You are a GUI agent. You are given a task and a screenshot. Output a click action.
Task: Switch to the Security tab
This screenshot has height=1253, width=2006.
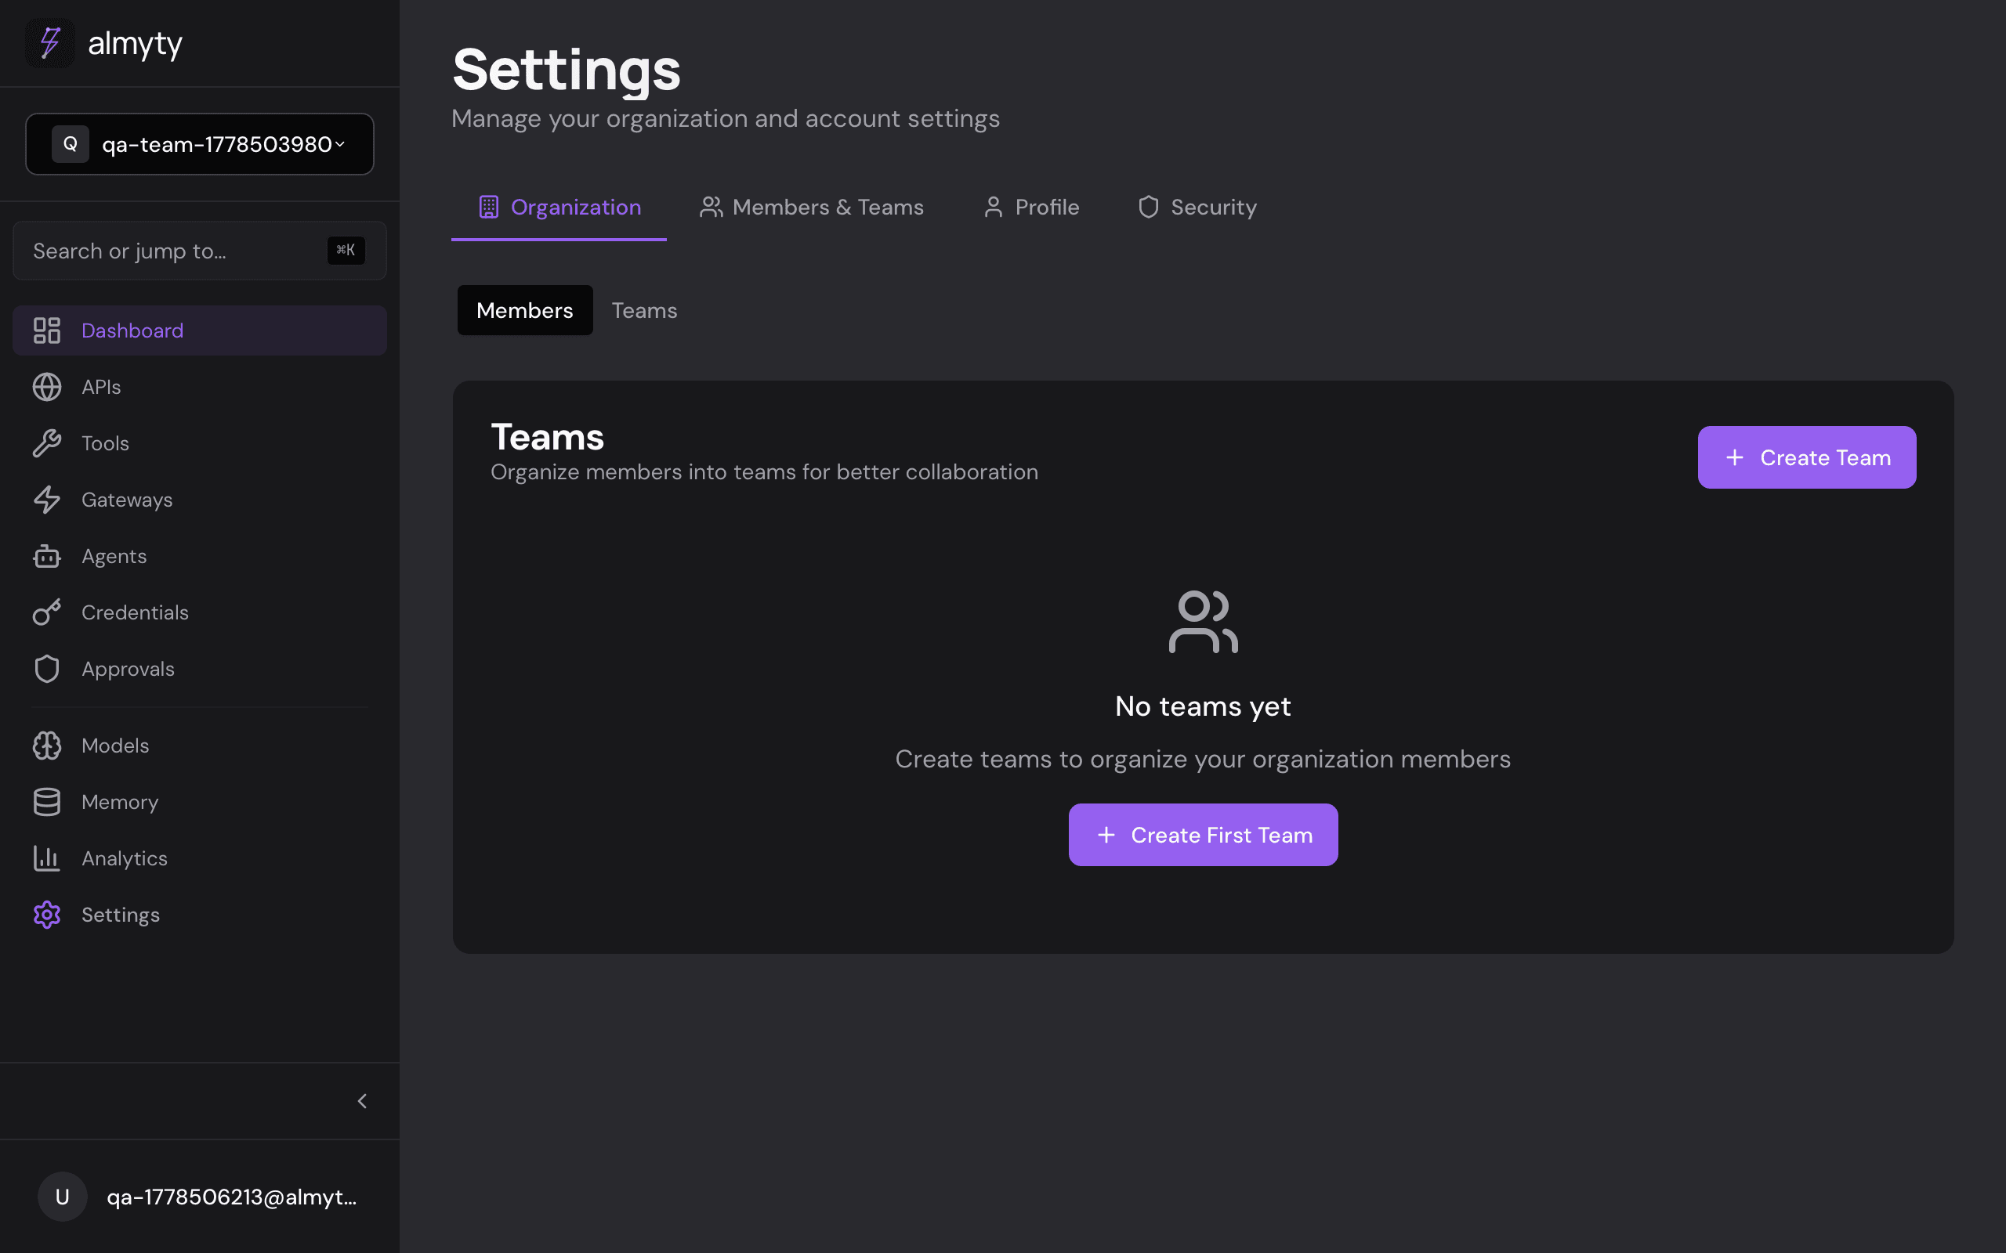pos(1197,208)
